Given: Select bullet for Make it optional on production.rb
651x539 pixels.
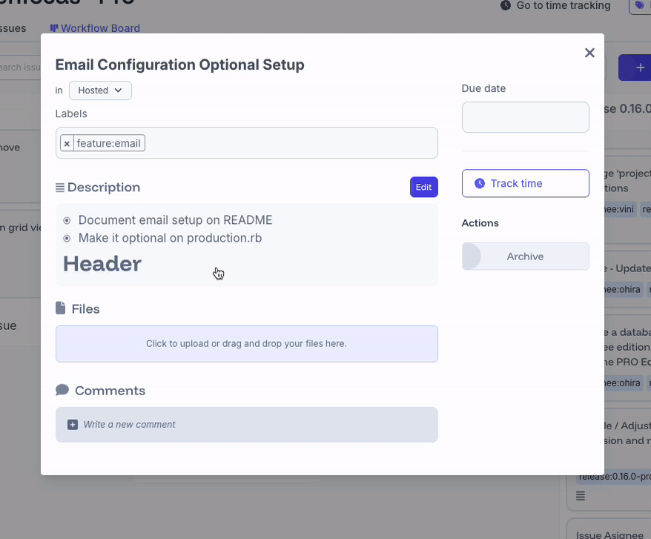Looking at the screenshot, I should [x=67, y=238].
